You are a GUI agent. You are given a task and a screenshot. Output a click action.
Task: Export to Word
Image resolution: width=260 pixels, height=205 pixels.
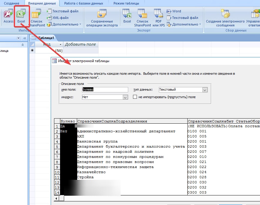pyautogui.click(x=174, y=11)
